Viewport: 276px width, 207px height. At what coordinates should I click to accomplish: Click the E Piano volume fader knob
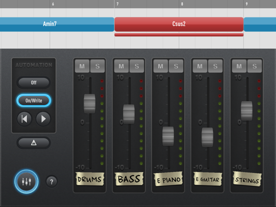point(168,136)
